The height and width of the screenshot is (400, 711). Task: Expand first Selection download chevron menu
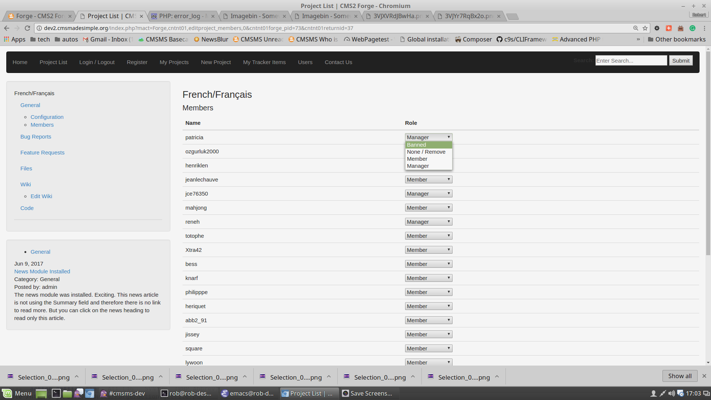pos(77,377)
